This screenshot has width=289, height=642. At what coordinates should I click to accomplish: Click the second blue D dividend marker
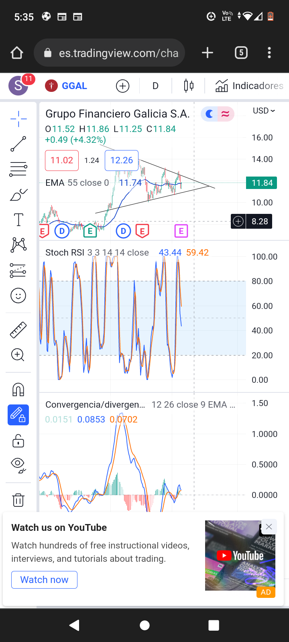(123, 231)
